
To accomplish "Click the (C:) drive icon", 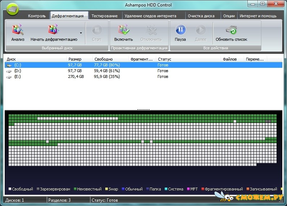I will pos(9,65).
